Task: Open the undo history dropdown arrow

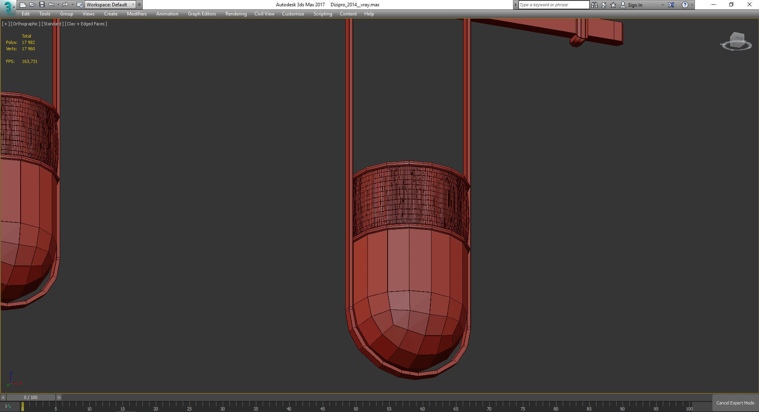Action: coord(58,5)
